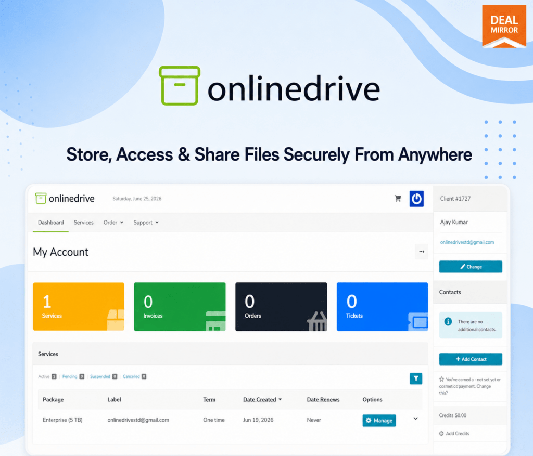Screen dimensions: 533x456
Task: Click the Jun 19, 2026 date cell
Action: [258, 420]
